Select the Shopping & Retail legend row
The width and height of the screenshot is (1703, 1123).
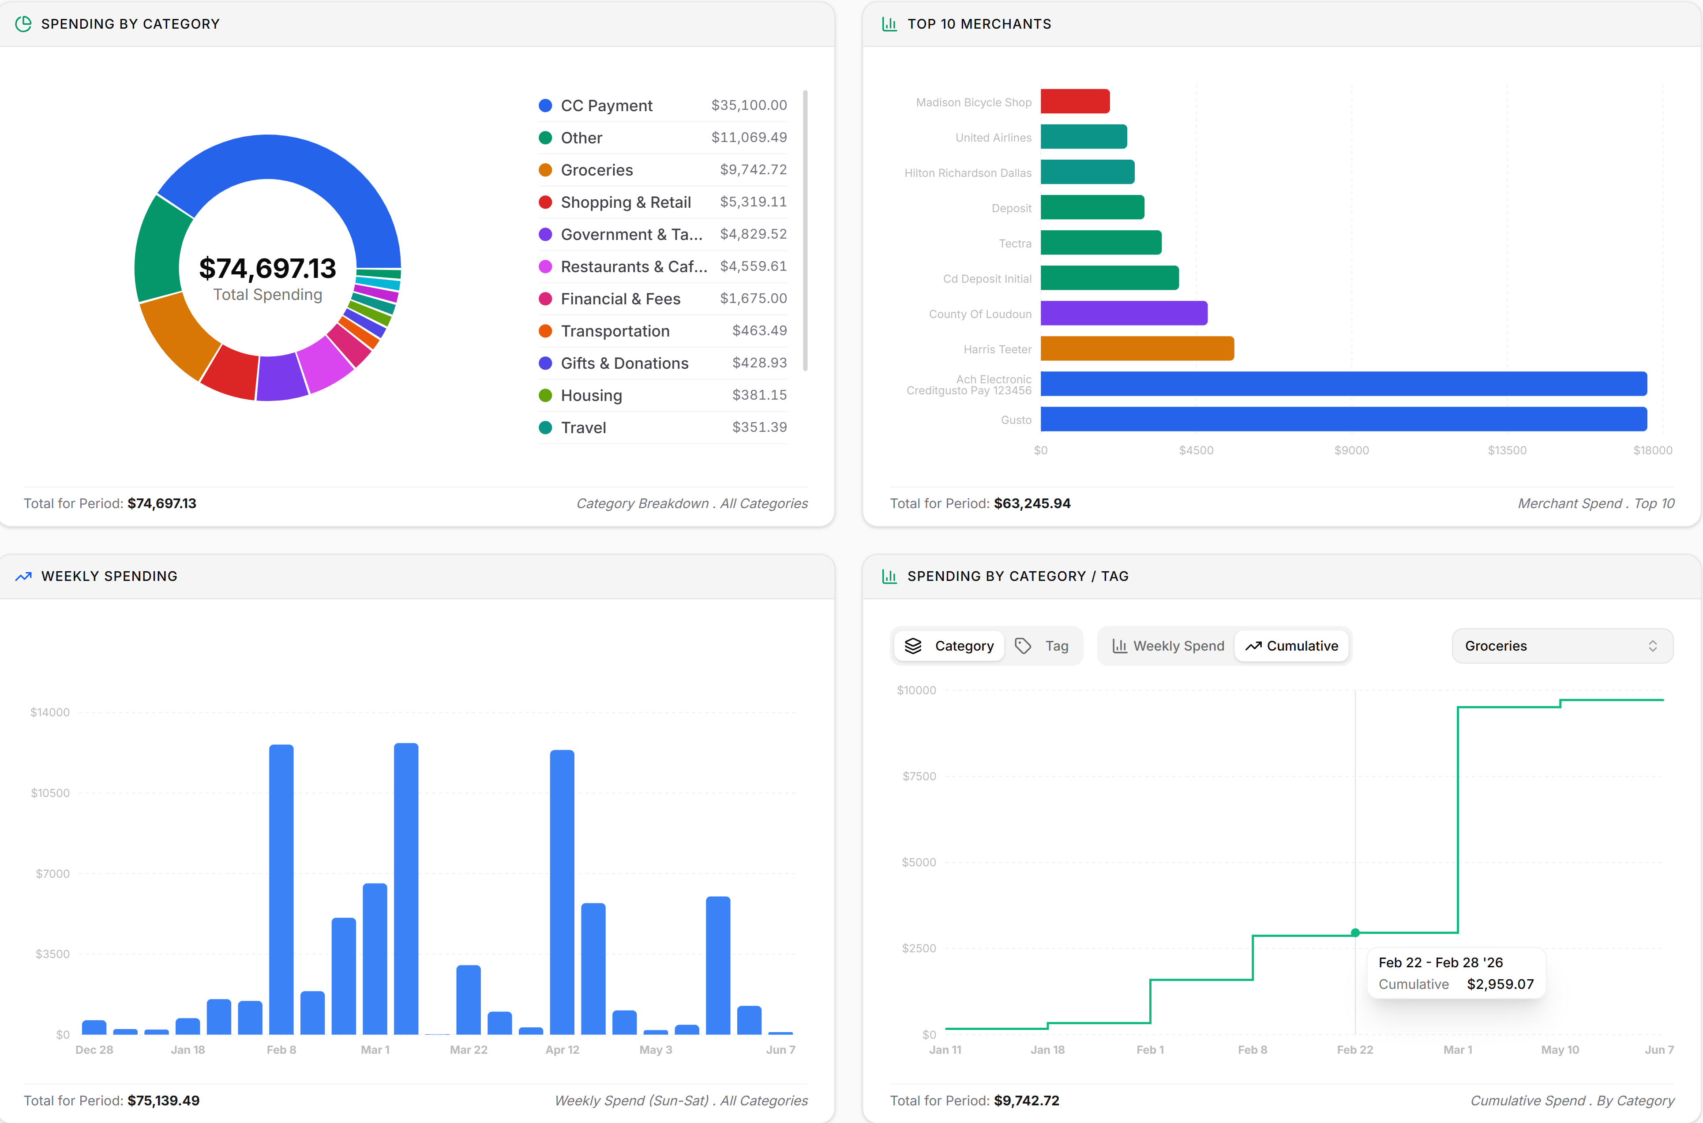click(x=662, y=202)
